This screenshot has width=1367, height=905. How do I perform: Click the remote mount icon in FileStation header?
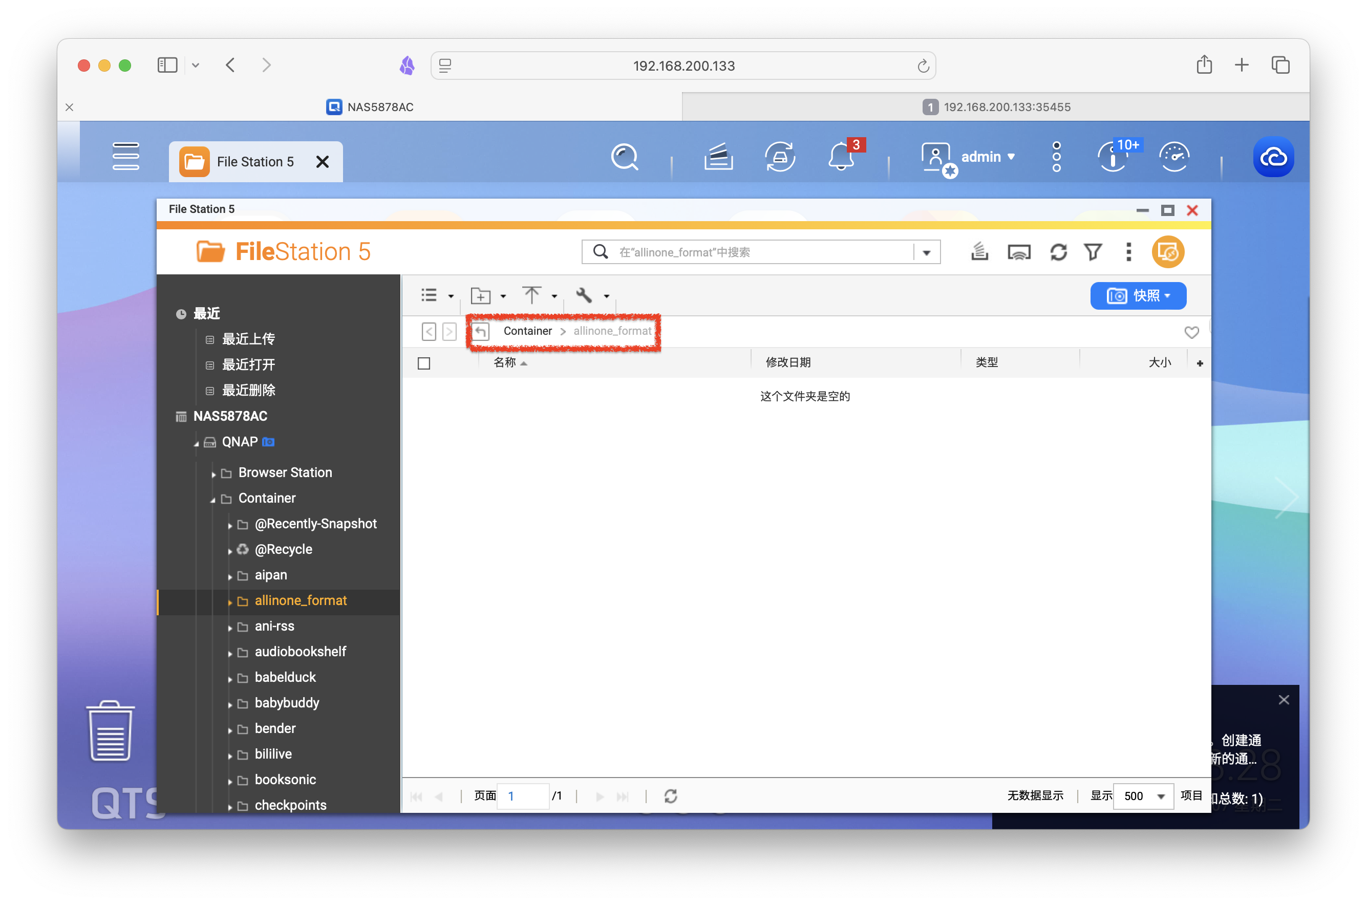pyautogui.click(x=1167, y=252)
